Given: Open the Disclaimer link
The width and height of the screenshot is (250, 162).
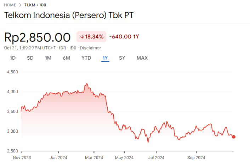Looking at the screenshot, I should [90, 48].
